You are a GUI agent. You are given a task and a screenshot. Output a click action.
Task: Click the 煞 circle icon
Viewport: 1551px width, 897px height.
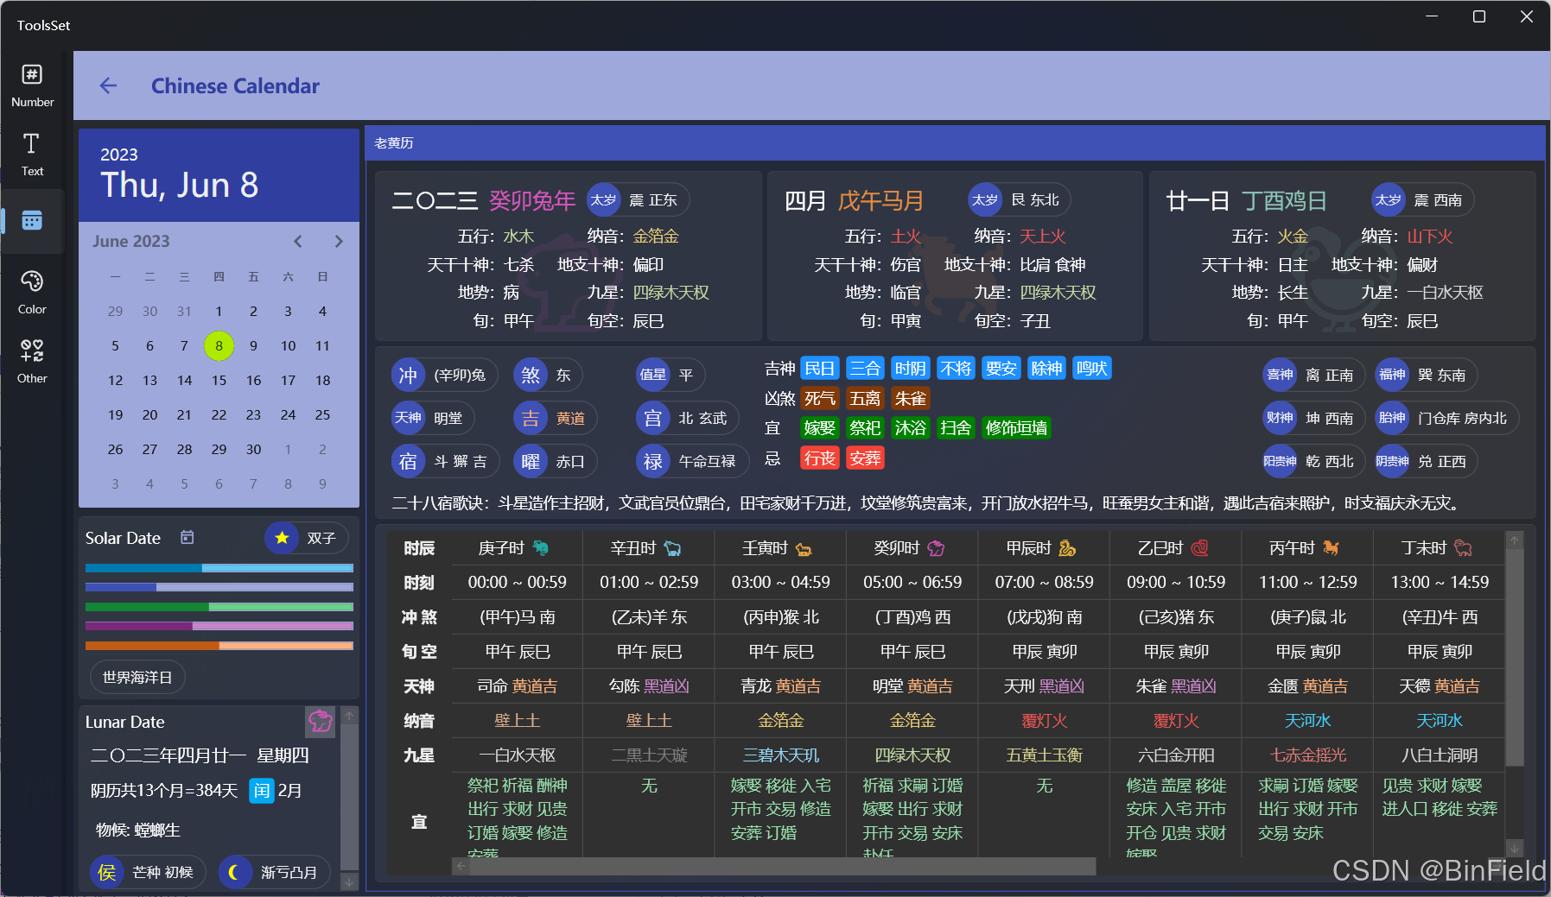coord(531,375)
